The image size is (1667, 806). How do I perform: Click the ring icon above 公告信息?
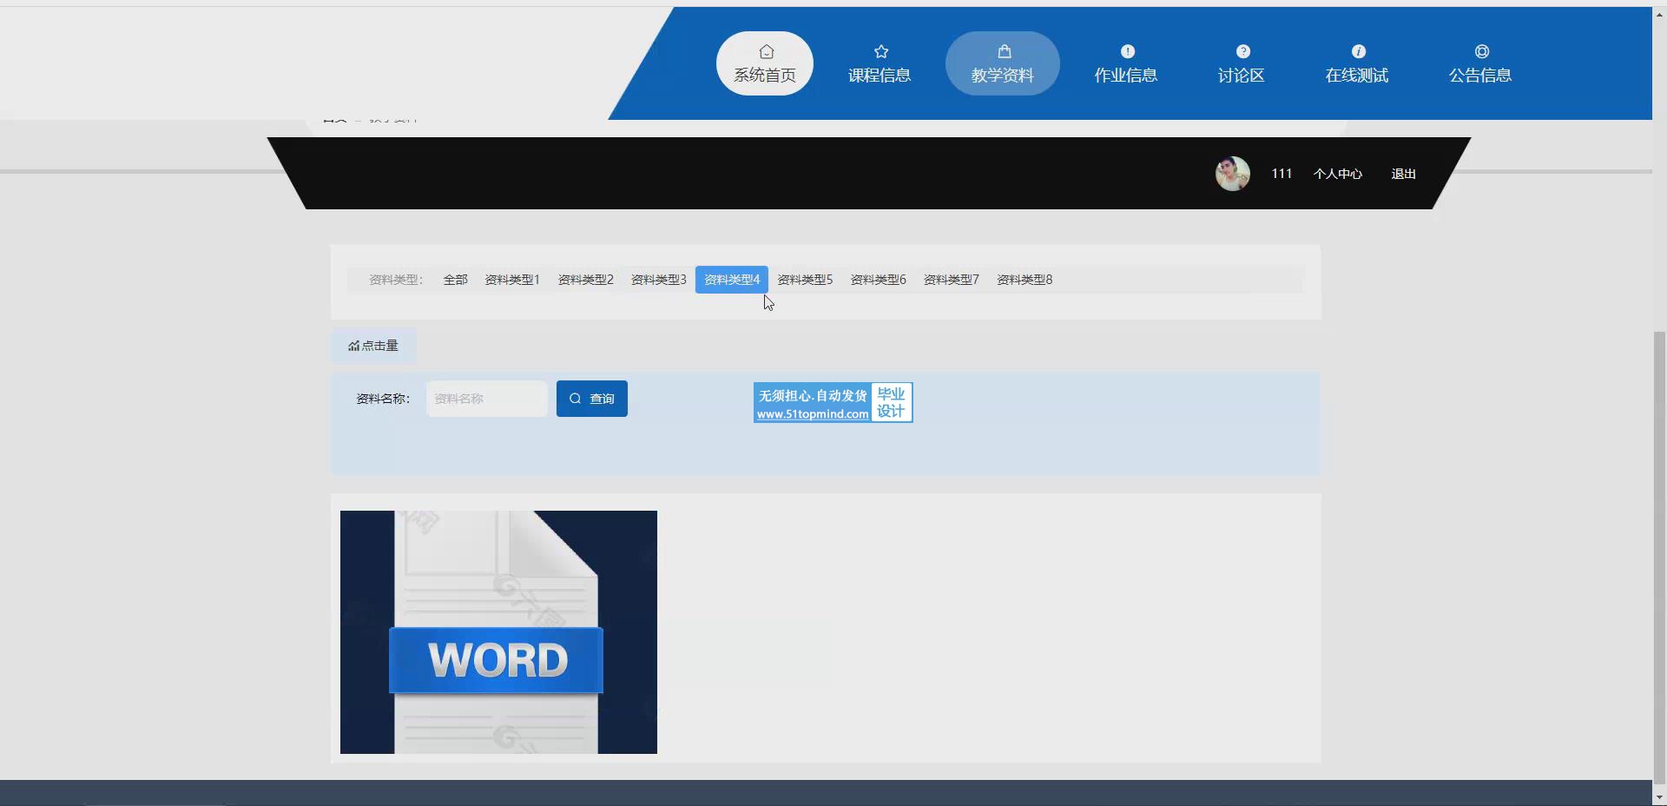(x=1481, y=51)
